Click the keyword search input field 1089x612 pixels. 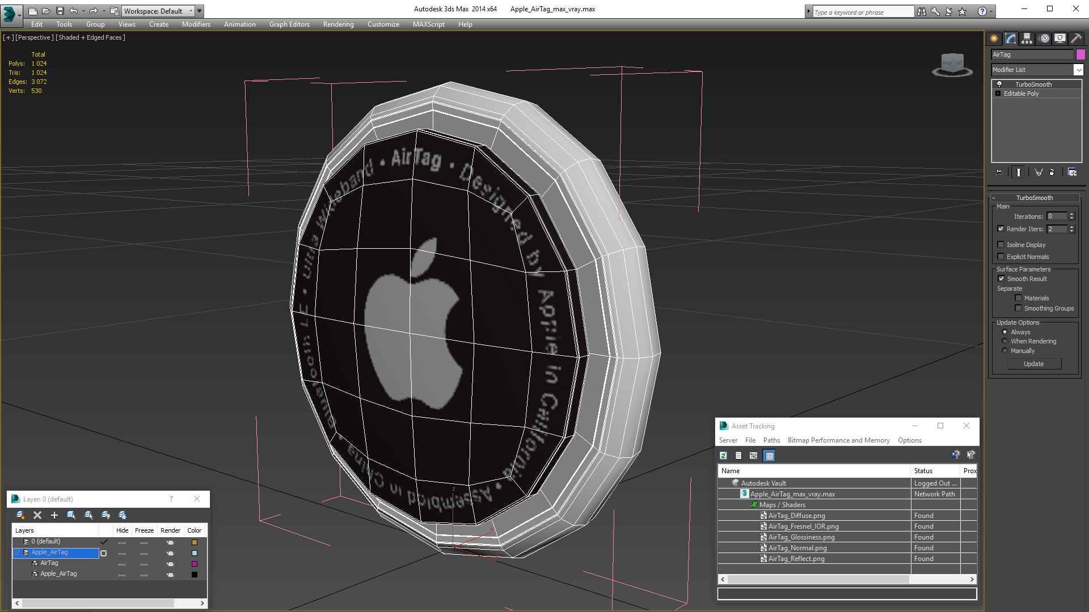tap(863, 12)
